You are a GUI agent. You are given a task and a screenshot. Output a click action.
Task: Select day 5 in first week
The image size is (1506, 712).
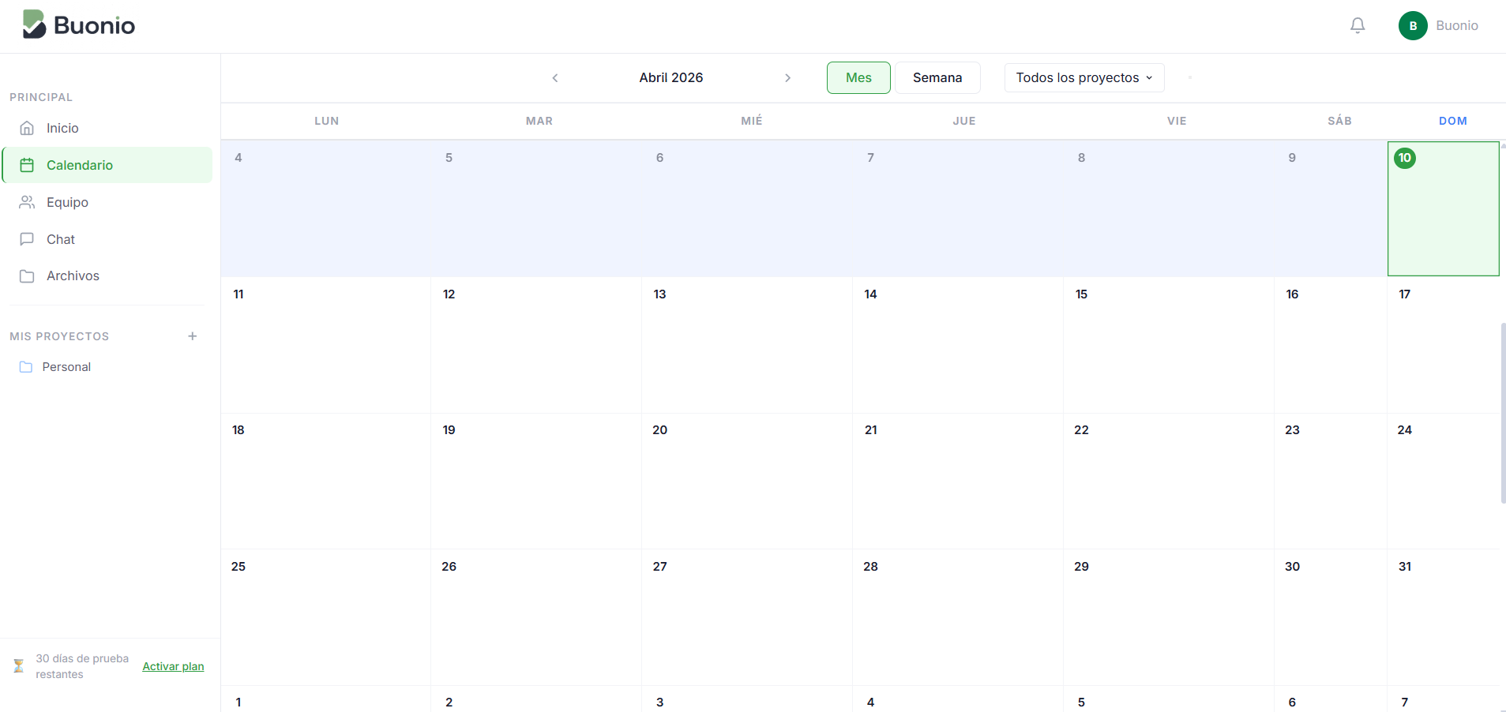[x=536, y=208]
